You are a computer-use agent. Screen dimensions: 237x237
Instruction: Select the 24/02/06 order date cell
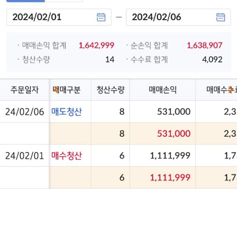click(24, 112)
